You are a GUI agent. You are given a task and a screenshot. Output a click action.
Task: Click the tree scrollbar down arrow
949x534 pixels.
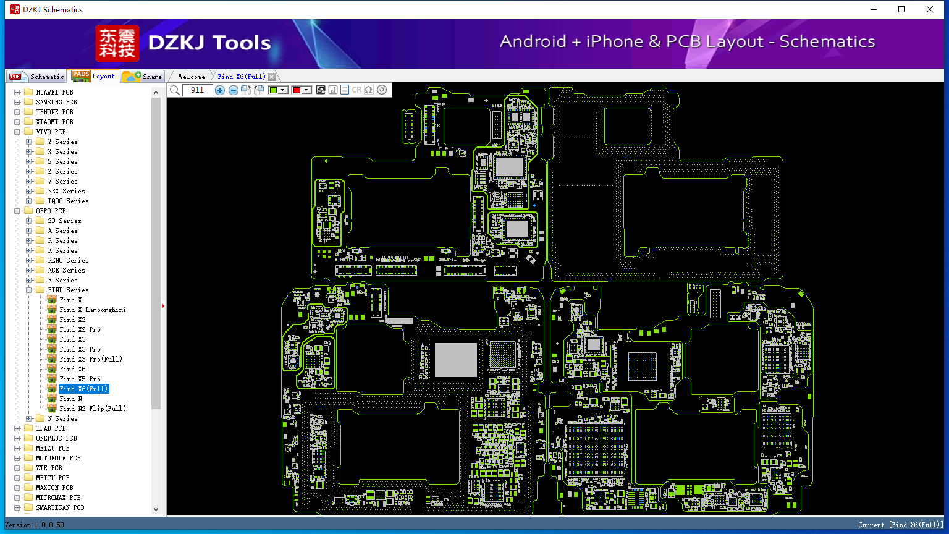click(x=156, y=509)
